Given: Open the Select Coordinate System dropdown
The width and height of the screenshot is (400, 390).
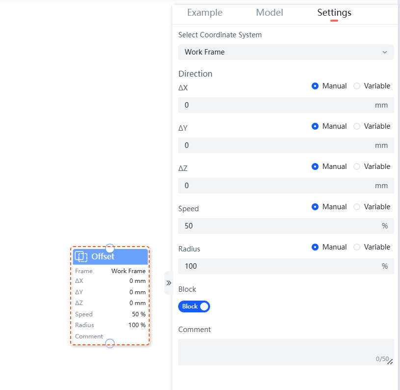Looking at the screenshot, I should (286, 52).
